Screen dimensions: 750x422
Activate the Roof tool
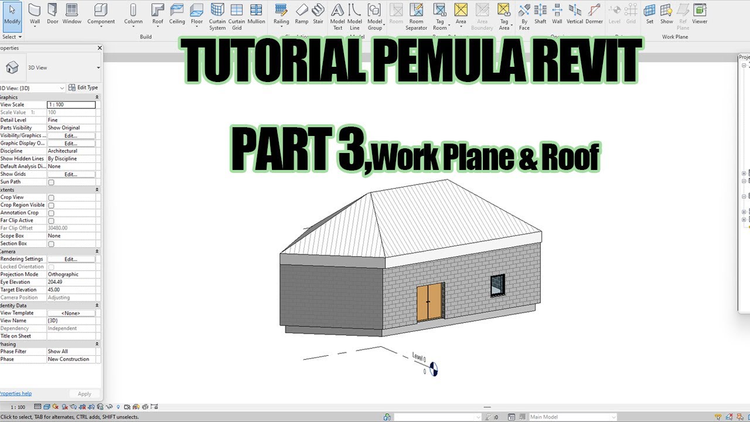[158, 15]
